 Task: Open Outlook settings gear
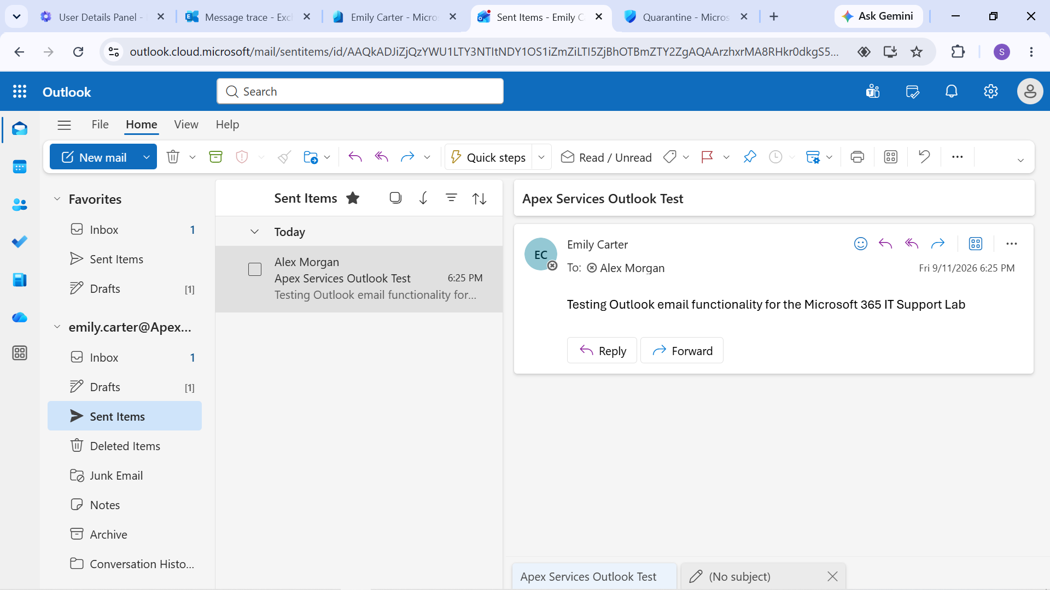991,91
